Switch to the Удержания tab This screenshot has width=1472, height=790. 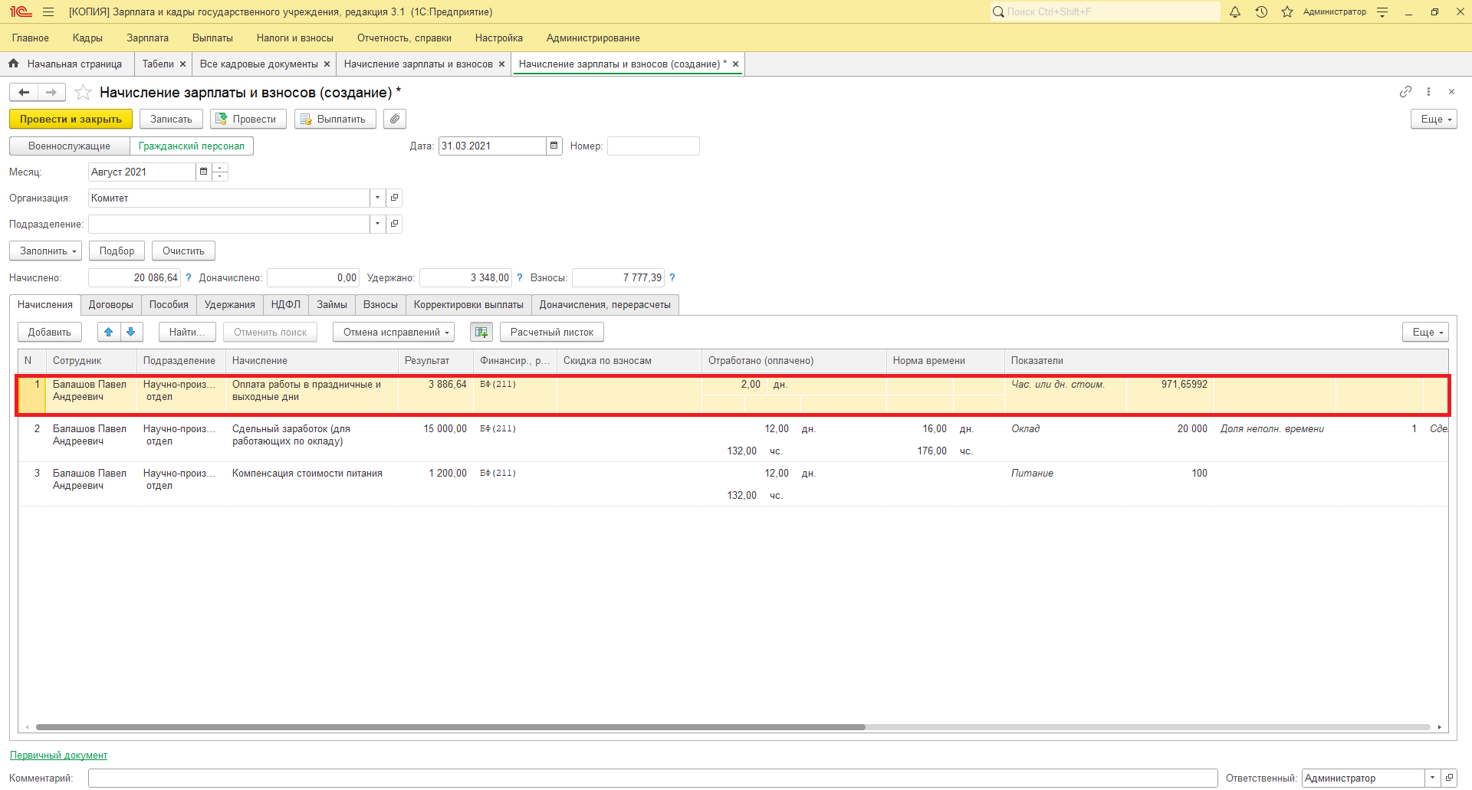230,305
